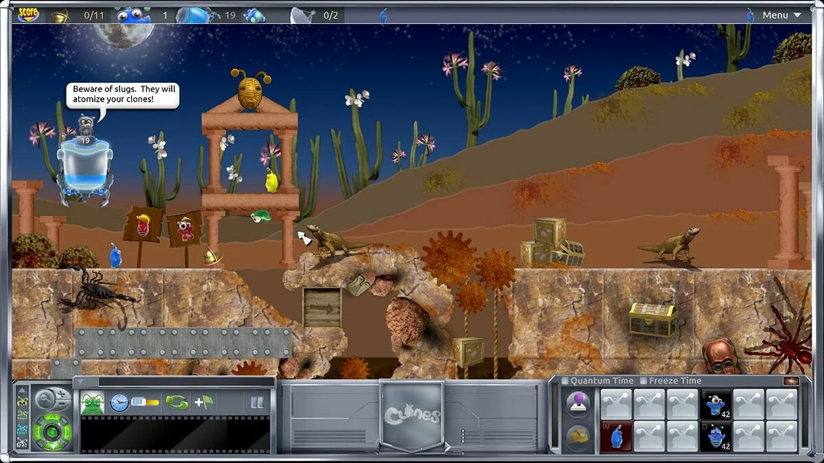Click the buried golden treasure chest
Image resolution: width=824 pixels, height=463 pixels.
click(x=652, y=319)
